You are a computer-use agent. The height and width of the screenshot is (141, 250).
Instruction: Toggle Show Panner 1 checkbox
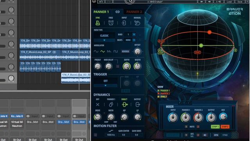[159, 90]
